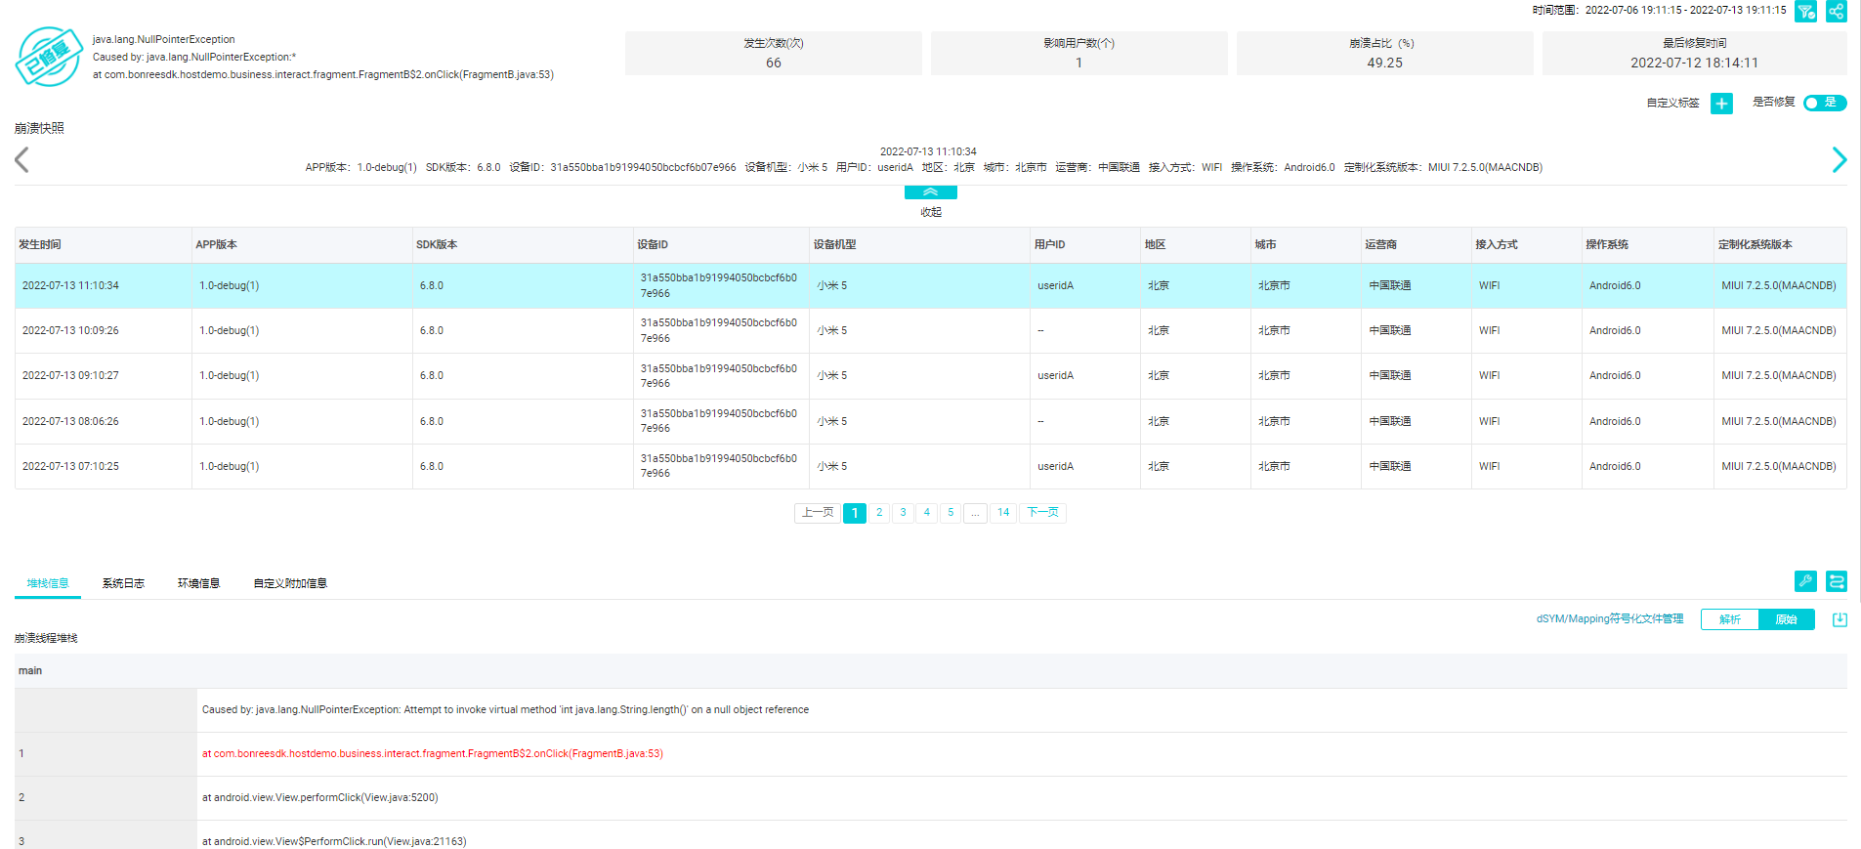Viewport: 1861px width, 849px height.
Task: Switch stack view to 原始 mode
Action: click(x=1786, y=619)
